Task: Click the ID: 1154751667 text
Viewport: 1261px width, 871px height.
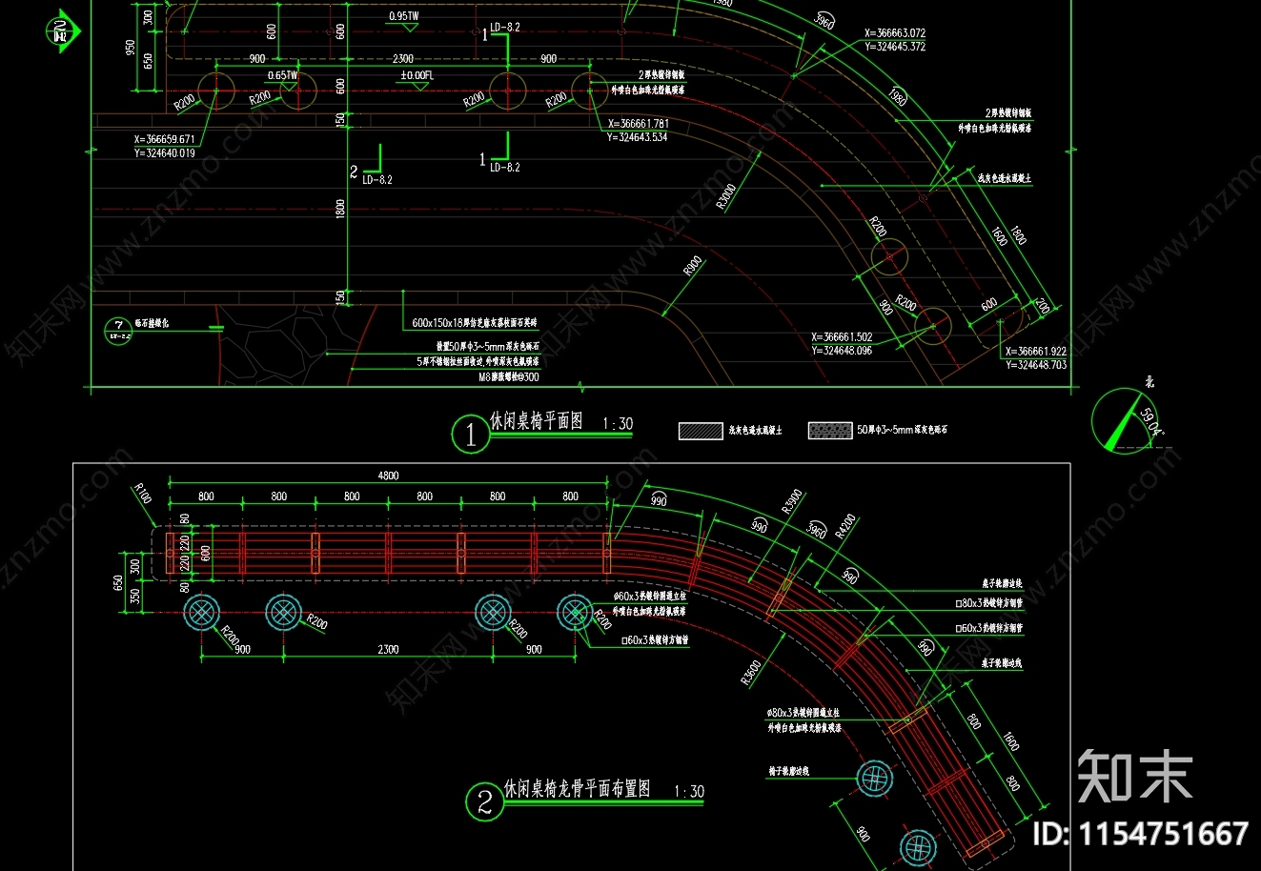Action: (1140, 834)
